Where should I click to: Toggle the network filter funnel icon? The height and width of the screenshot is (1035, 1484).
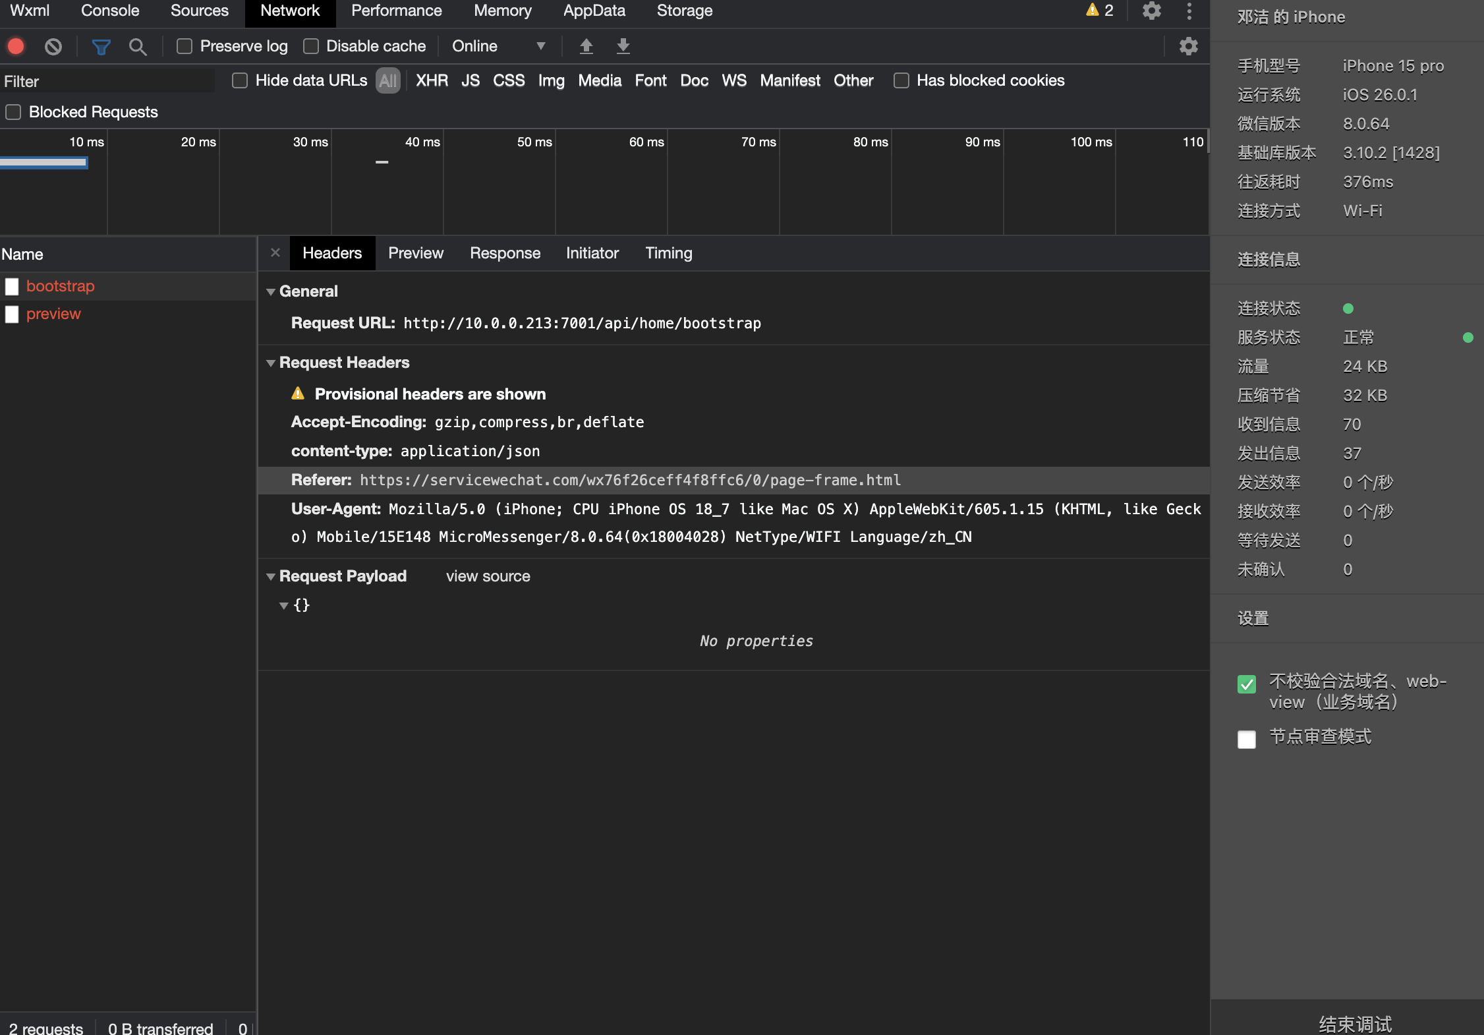[x=101, y=46]
